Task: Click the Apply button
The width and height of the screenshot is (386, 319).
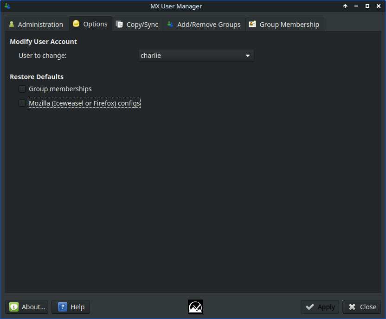Action: 320,307
